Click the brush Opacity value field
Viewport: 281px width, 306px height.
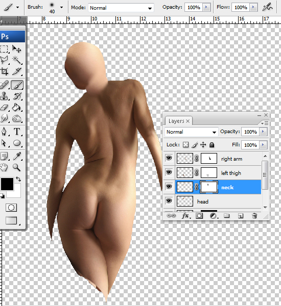(194, 7)
